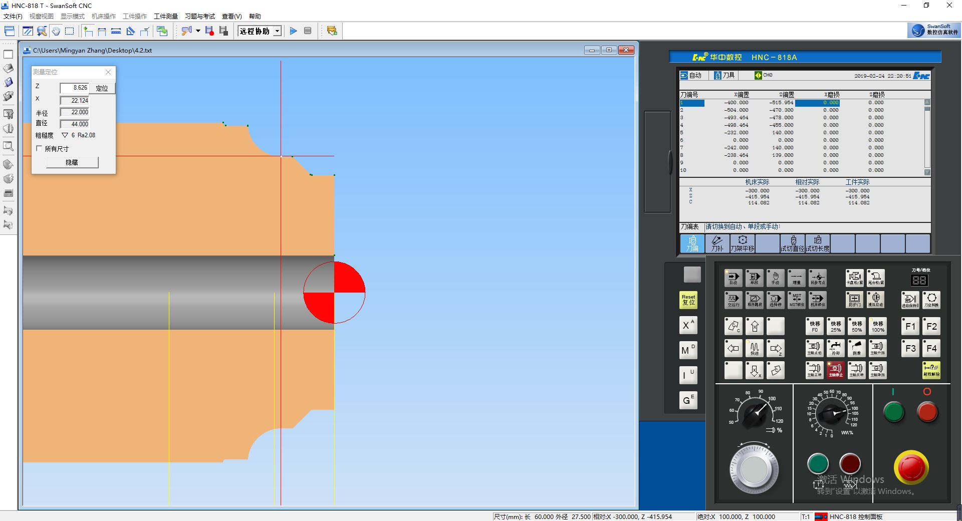The width and height of the screenshot is (962, 521).
Task: Click the 主轴正转 spindle forward key
Action: pos(814,370)
